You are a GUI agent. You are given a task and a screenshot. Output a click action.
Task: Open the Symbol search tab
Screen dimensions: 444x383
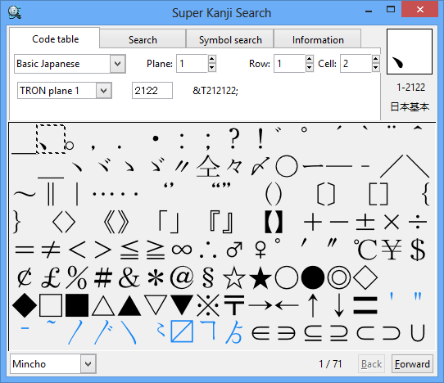230,38
